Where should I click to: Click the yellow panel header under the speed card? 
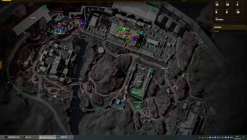point(229,27)
